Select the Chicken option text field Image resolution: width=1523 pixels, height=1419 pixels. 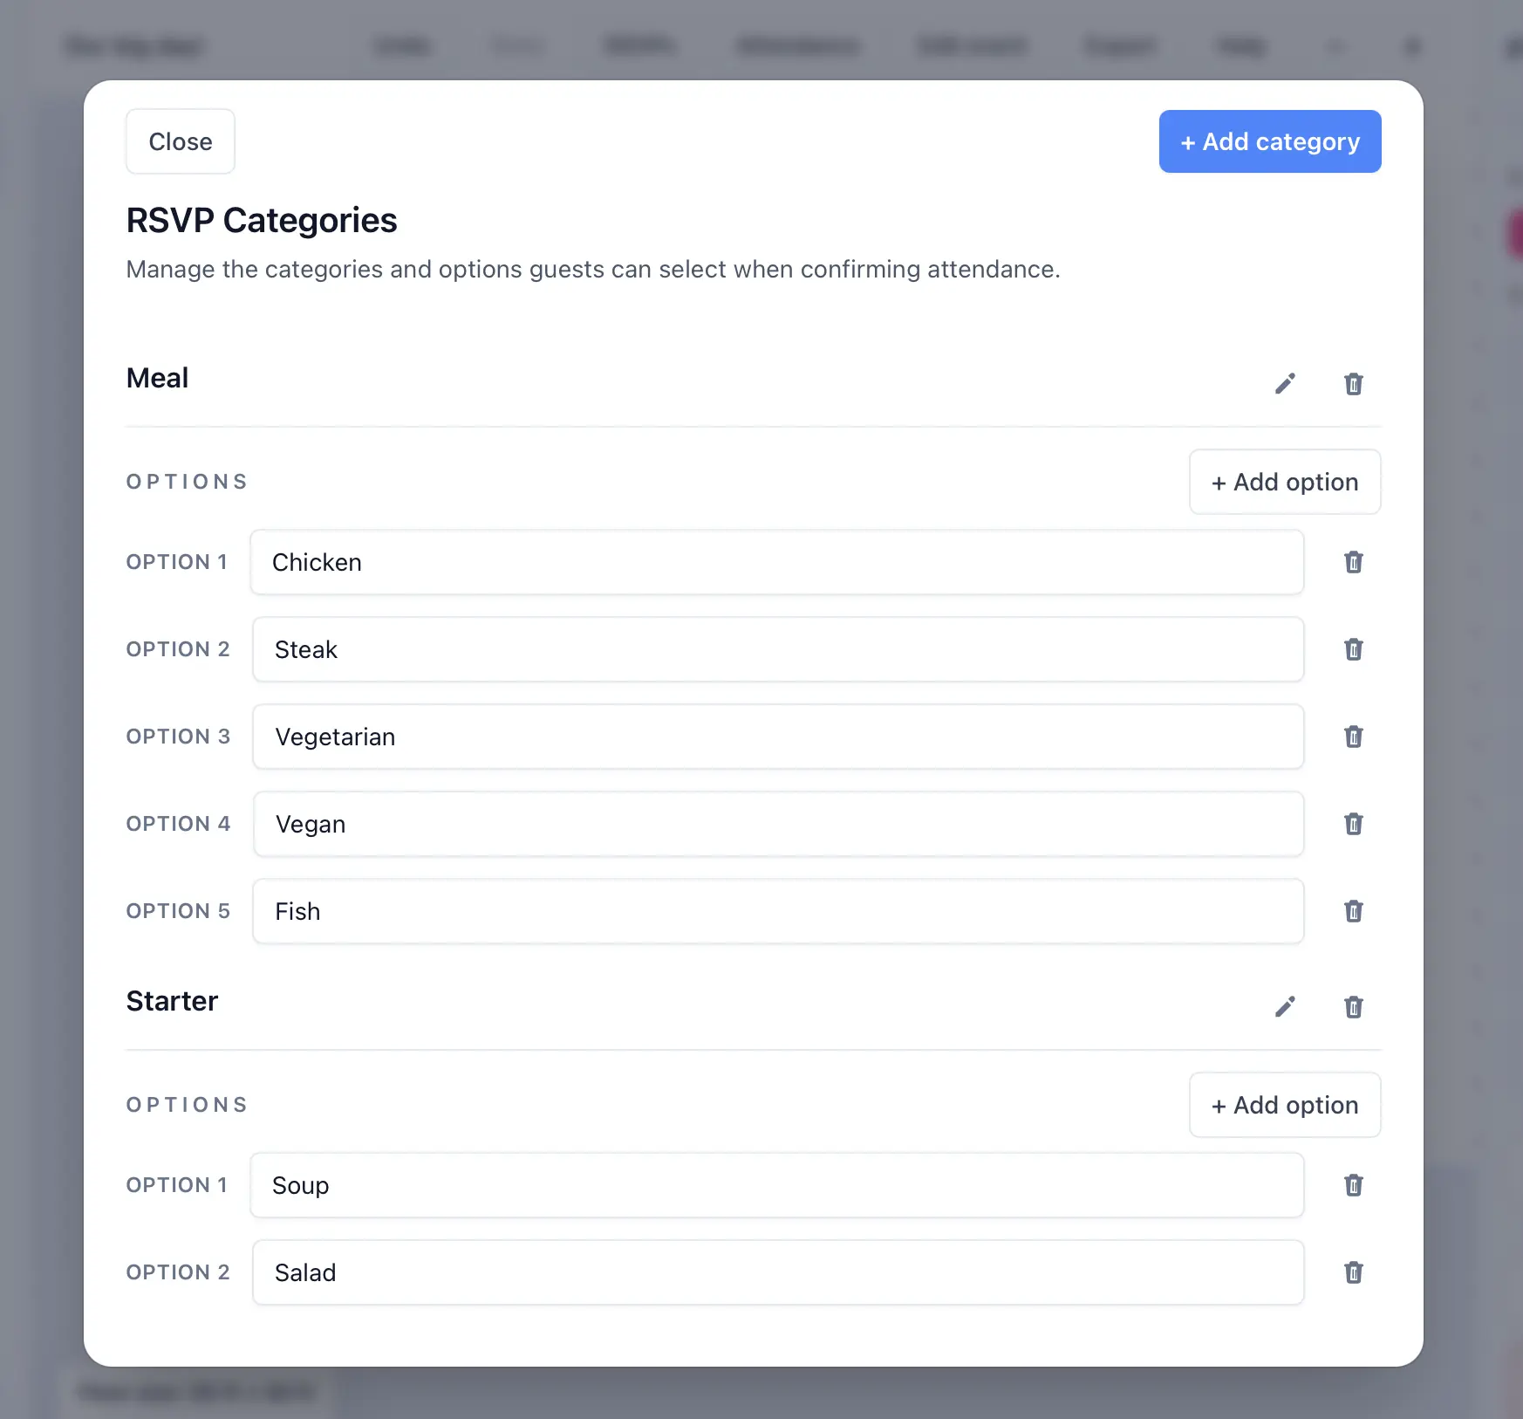(x=777, y=563)
